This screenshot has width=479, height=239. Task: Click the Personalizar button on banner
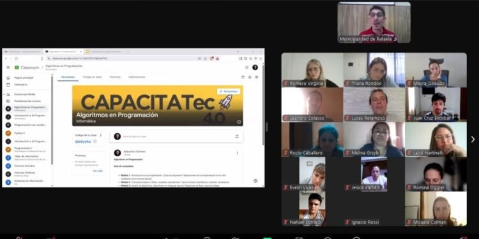coord(229,91)
